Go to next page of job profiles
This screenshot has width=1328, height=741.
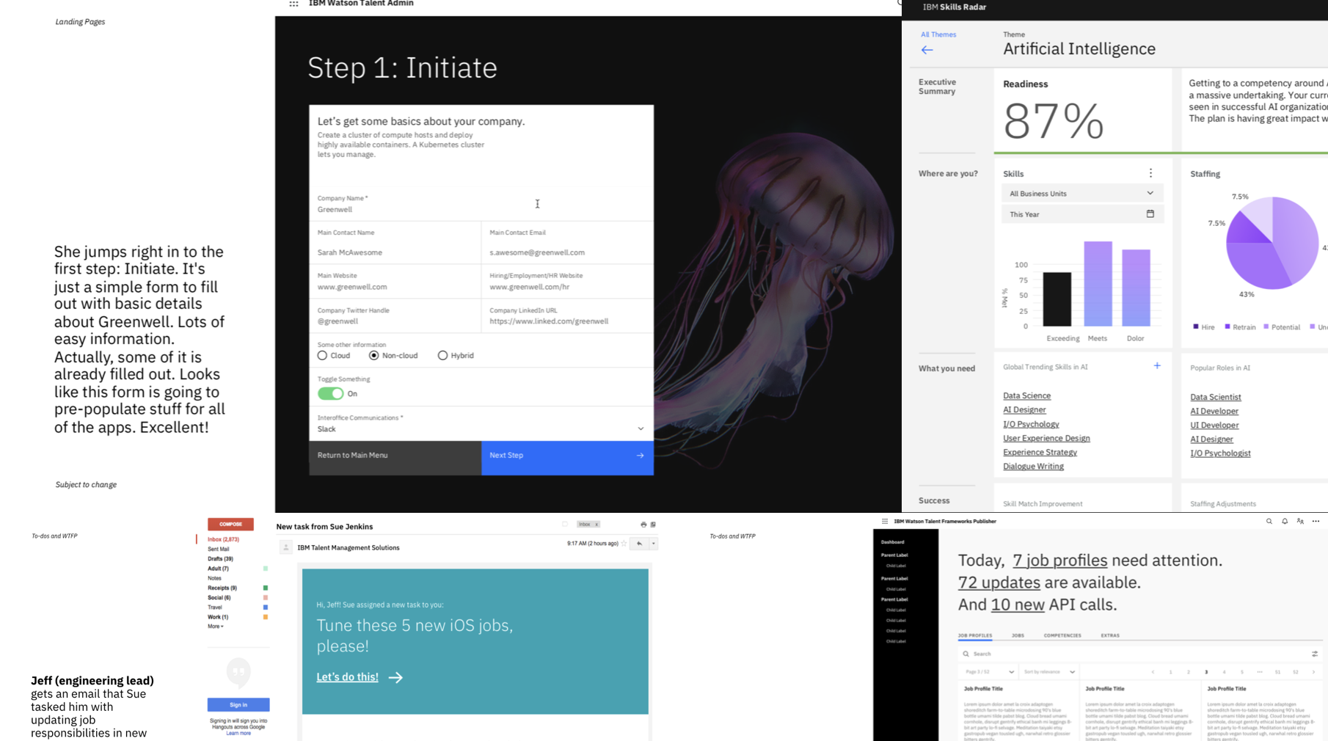pyautogui.click(x=1313, y=672)
